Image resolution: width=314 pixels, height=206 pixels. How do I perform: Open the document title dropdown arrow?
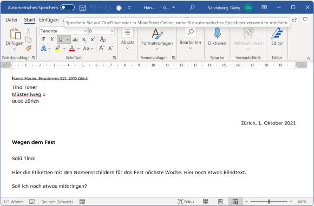174,8
